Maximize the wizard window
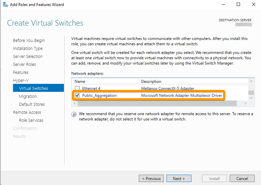 (x=238, y=5)
